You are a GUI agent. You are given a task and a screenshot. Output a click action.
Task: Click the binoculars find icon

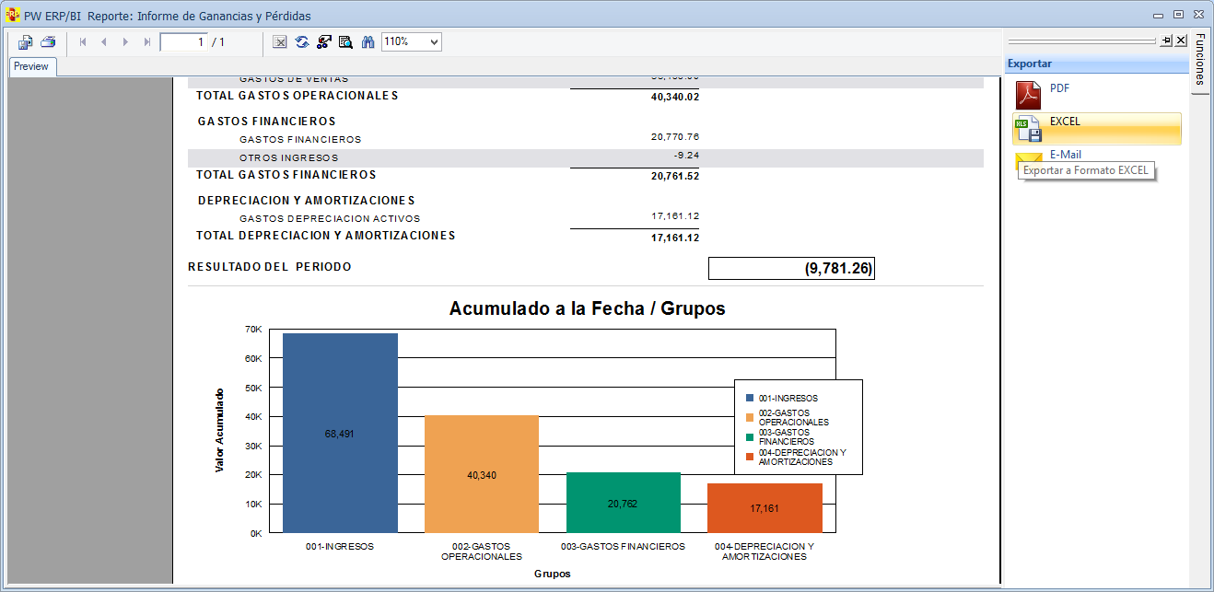click(368, 42)
